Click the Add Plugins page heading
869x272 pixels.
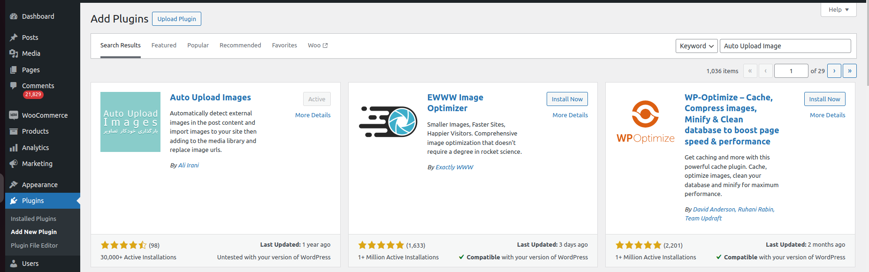pyautogui.click(x=119, y=19)
